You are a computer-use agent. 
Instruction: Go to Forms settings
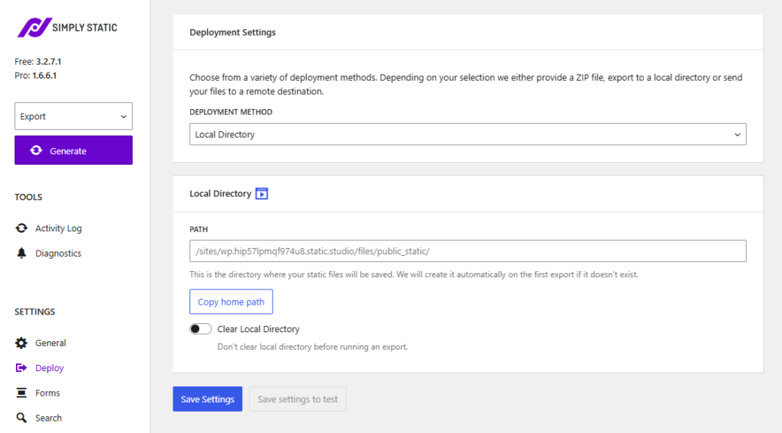[x=47, y=393]
